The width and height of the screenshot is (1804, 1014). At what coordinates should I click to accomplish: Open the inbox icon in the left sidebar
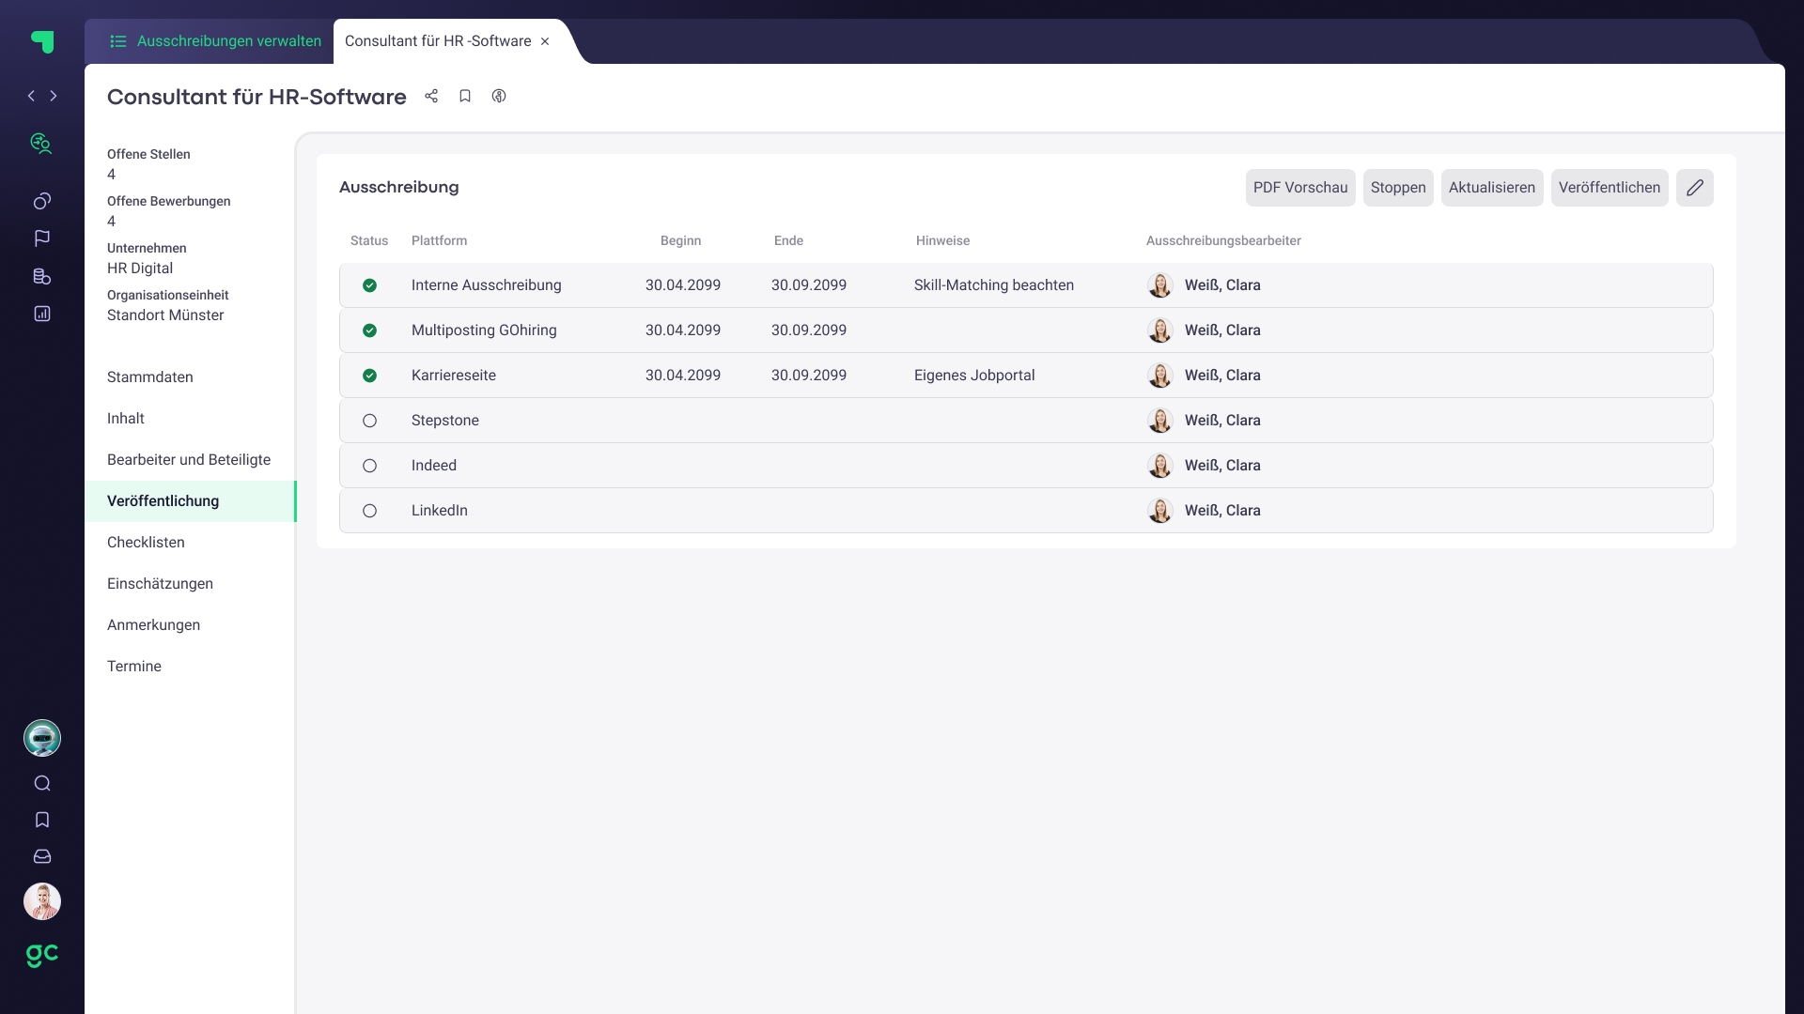pos(42,856)
